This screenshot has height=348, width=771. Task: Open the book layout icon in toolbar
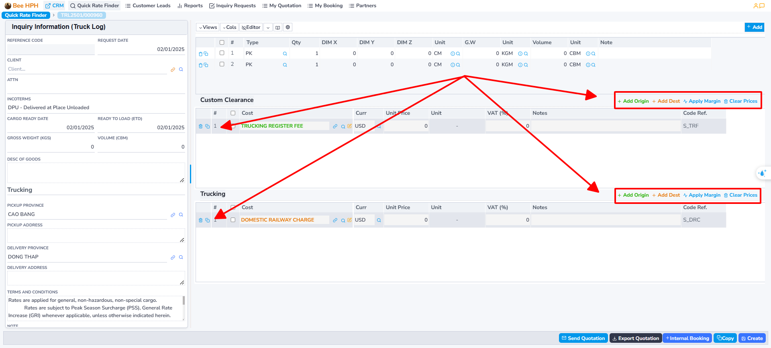pos(277,27)
